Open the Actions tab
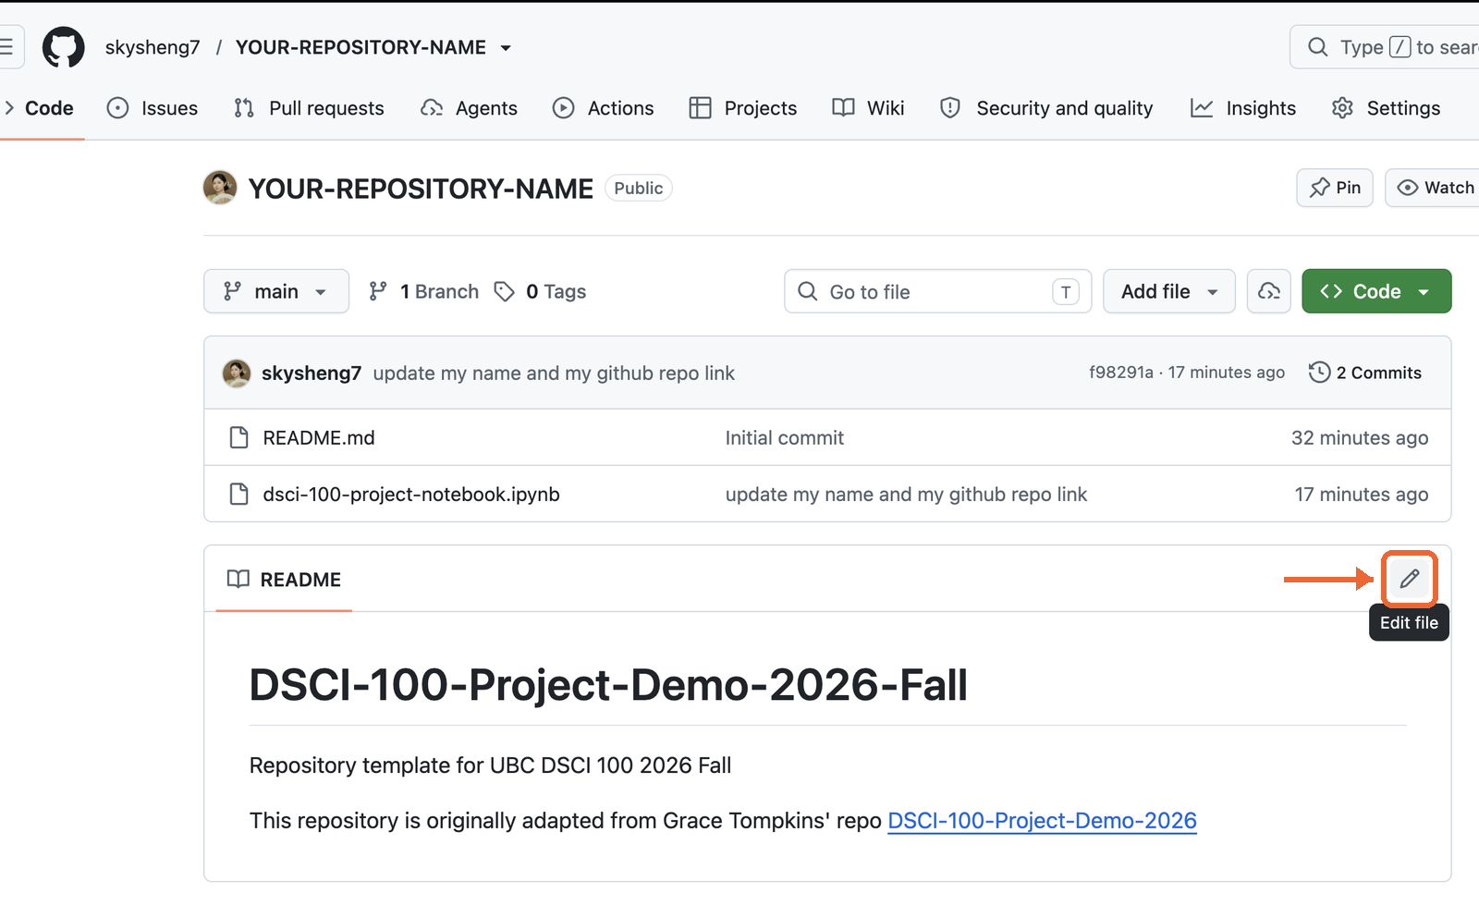 (x=603, y=108)
